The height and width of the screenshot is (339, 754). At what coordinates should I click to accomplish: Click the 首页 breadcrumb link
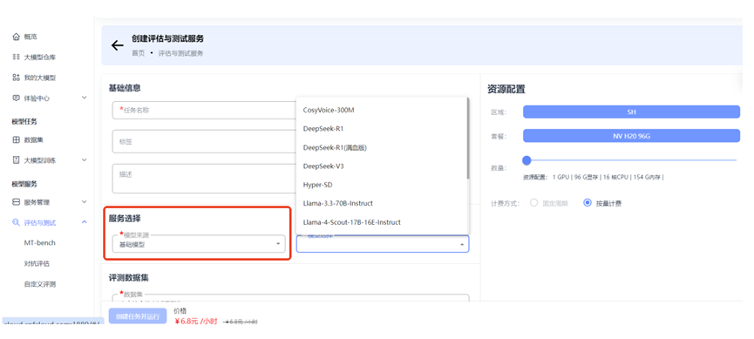point(139,53)
